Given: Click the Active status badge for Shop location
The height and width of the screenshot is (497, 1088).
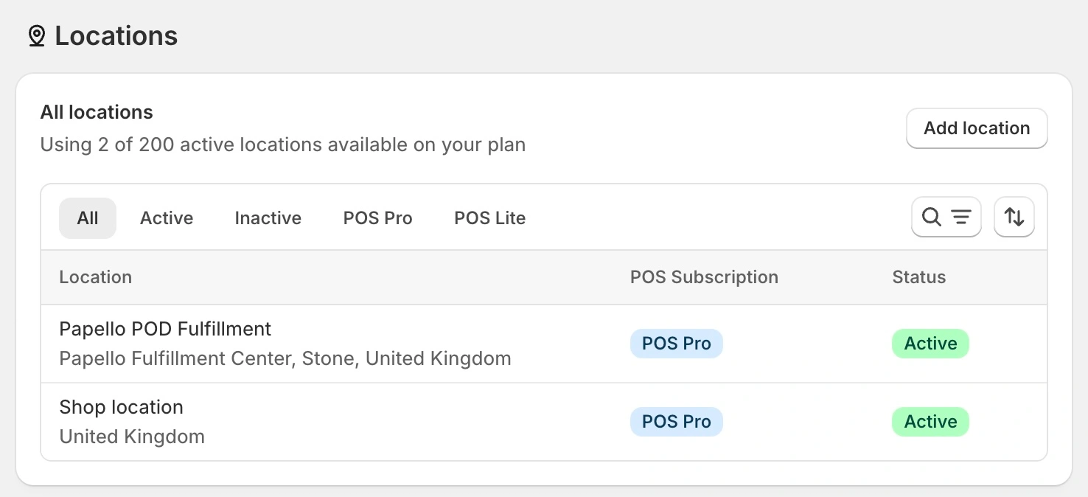Looking at the screenshot, I should click(x=930, y=421).
